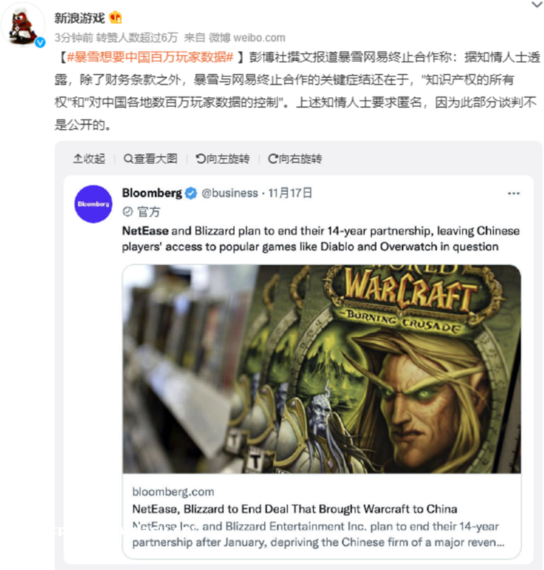This screenshot has height=570, width=544.
Task: Open the 新浪游戏 account name link
Action: tap(80, 18)
